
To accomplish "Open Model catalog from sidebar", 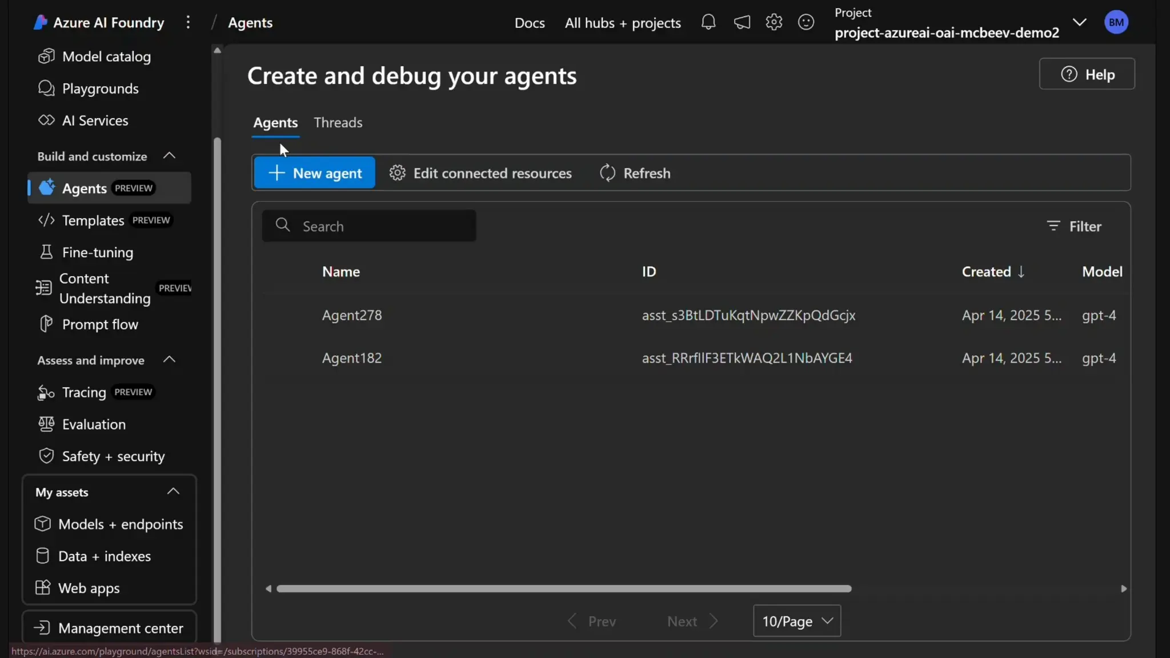I will click(106, 57).
